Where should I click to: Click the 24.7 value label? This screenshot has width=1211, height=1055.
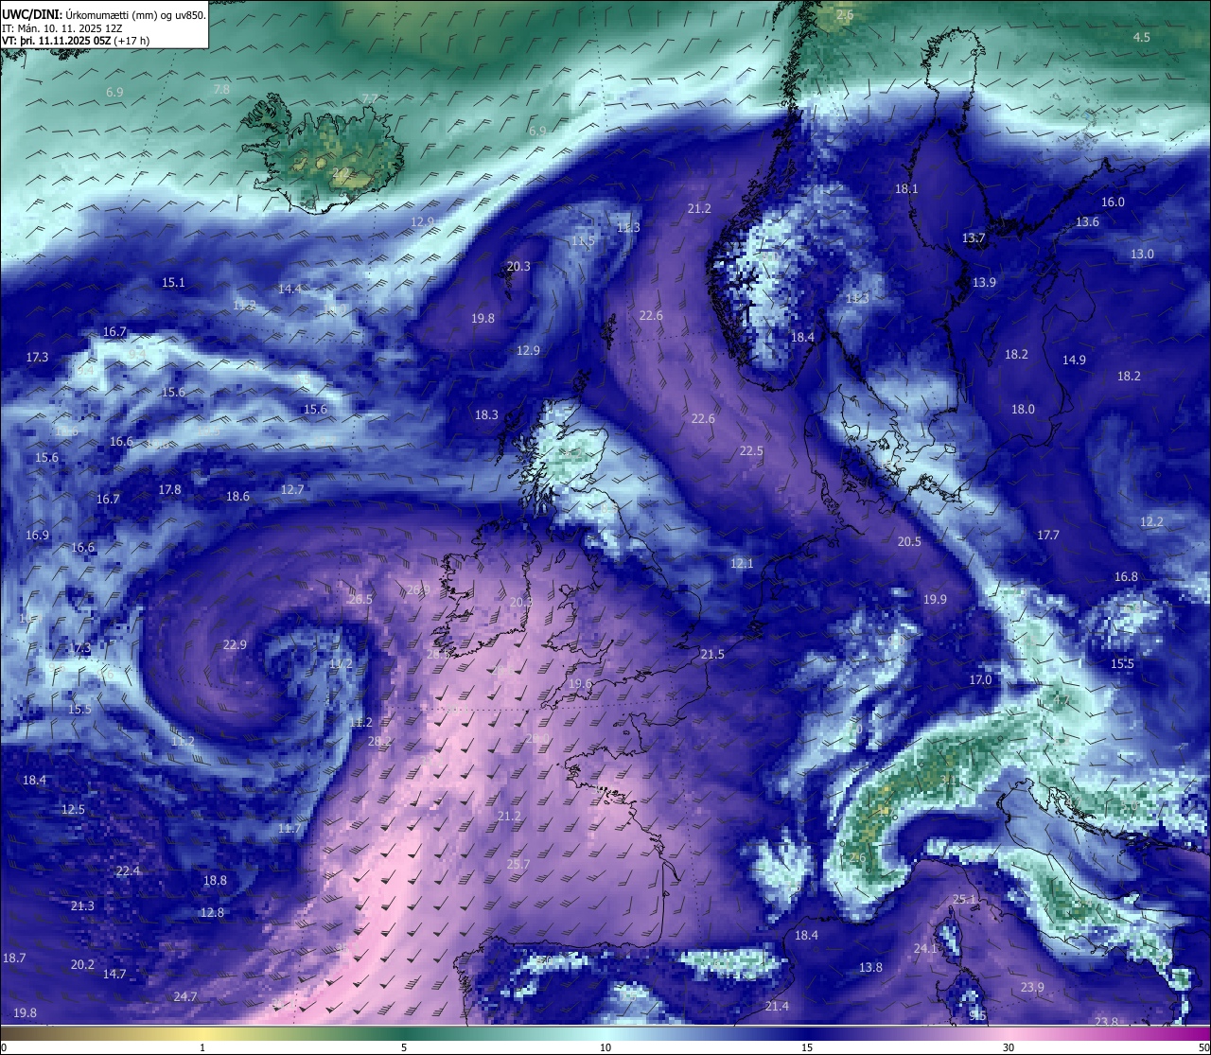(x=185, y=996)
